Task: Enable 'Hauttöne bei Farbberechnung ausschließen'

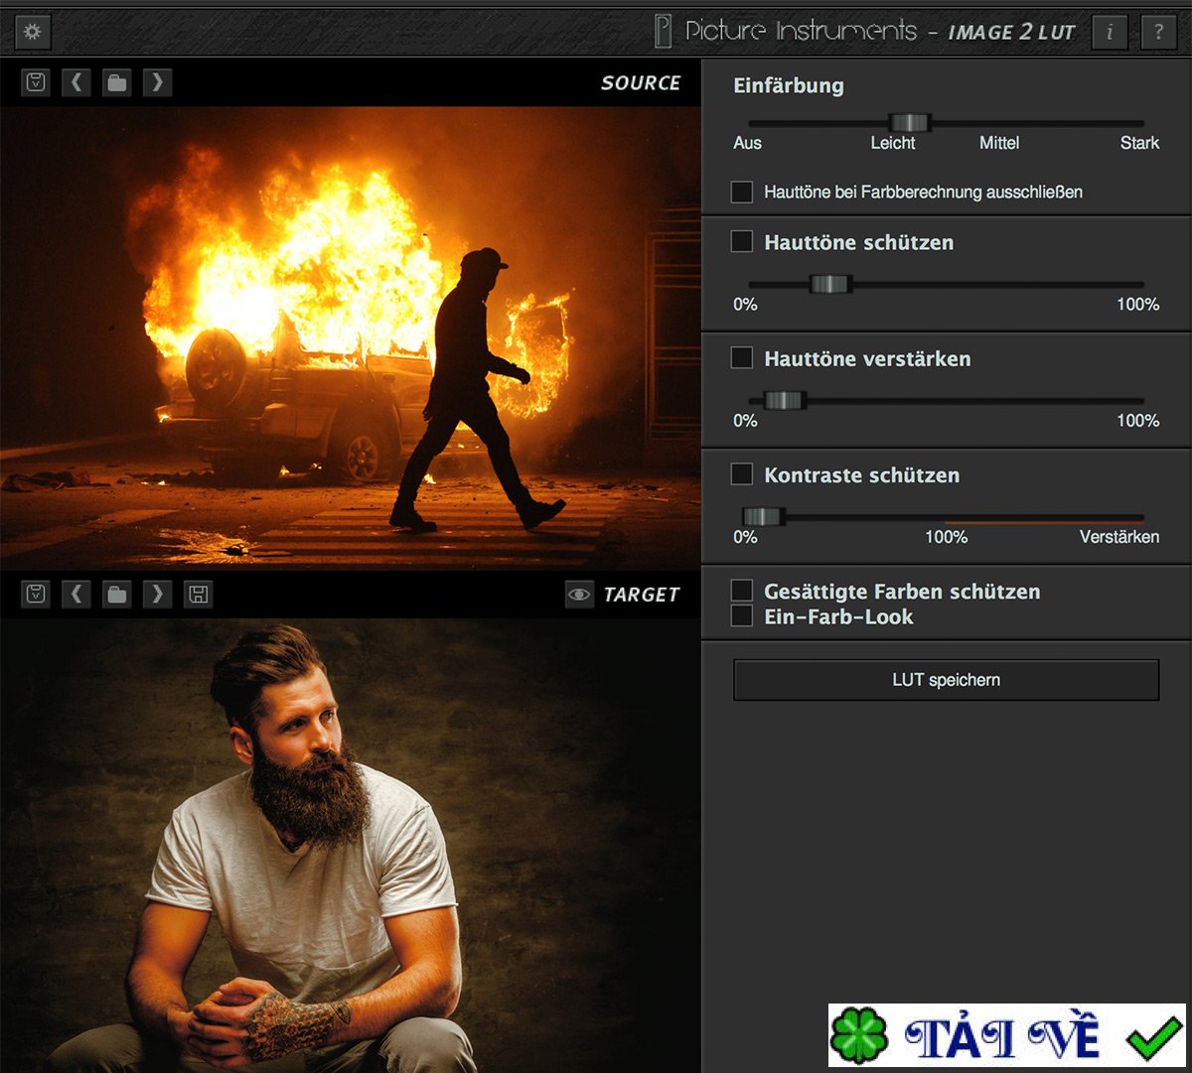Action: [x=742, y=192]
